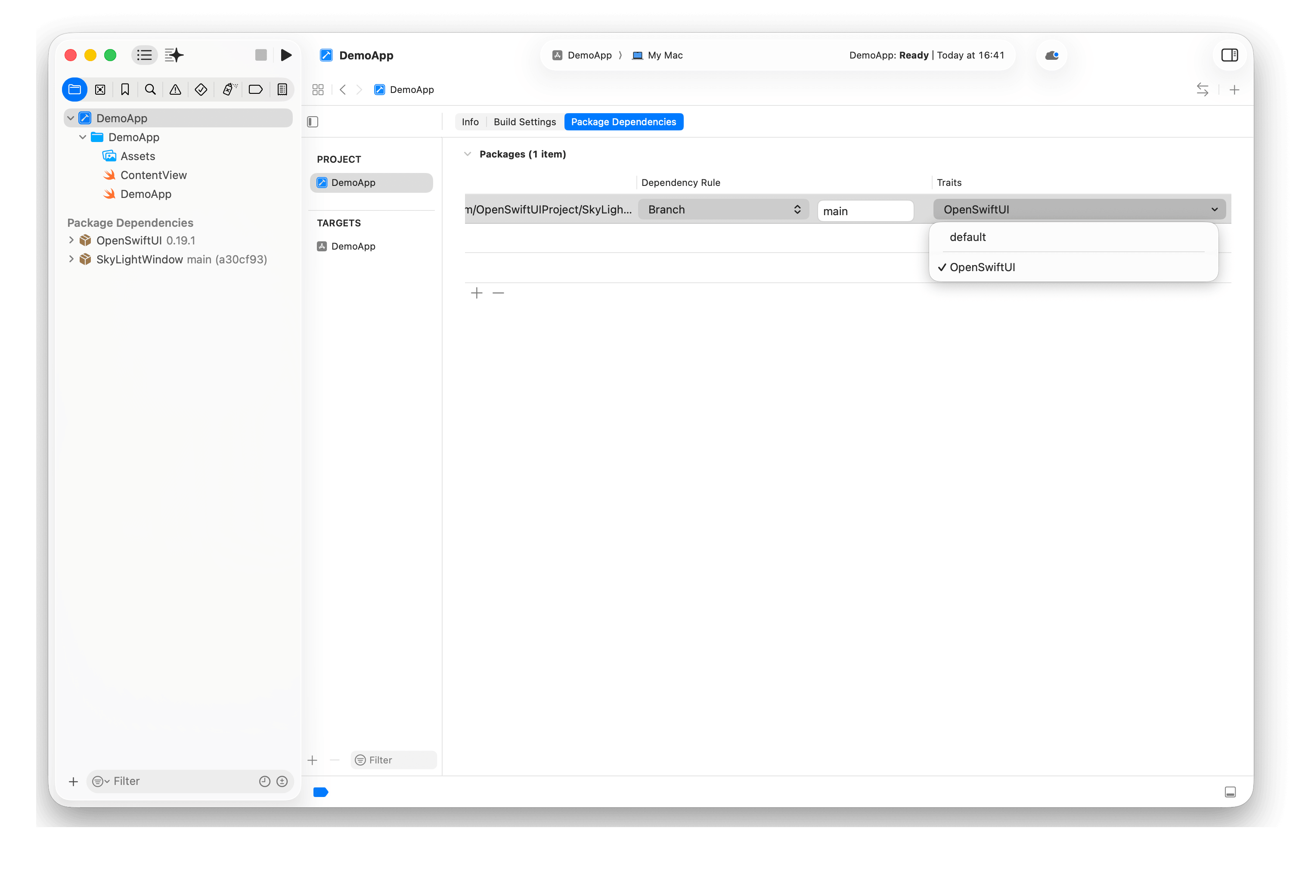Open the Project navigator folder icon
The width and height of the screenshot is (1302, 871).
click(74, 90)
